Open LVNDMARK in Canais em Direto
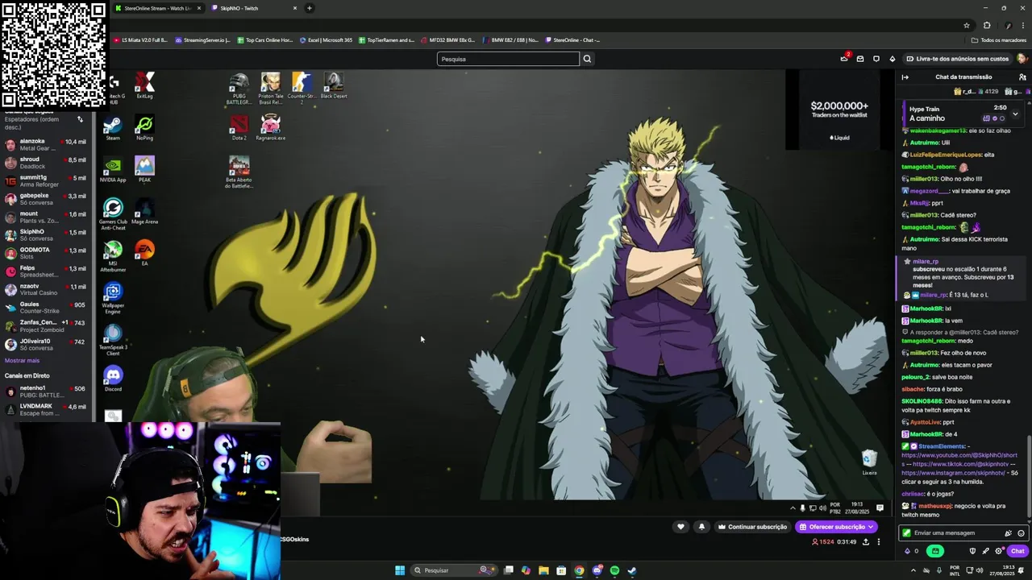The image size is (1032, 580). click(x=44, y=409)
